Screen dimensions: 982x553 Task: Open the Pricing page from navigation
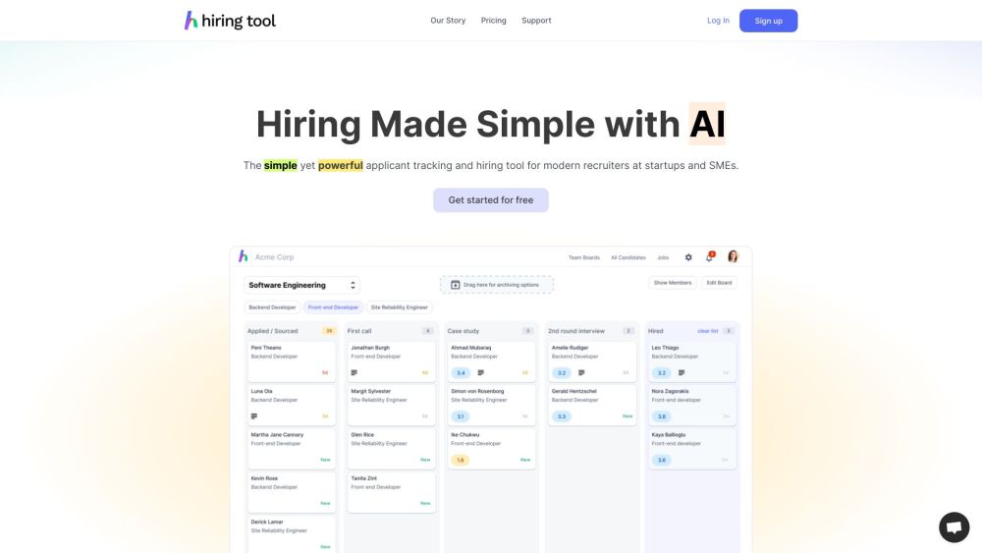pos(494,21)
